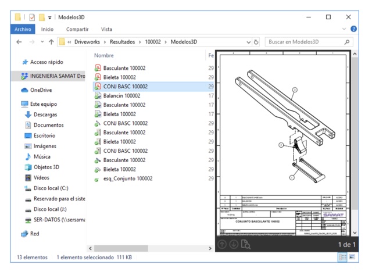Select the esq_Conjunto 100002 file
The image size is (372, 279).
pyautogui.click(x=124, y=178)
